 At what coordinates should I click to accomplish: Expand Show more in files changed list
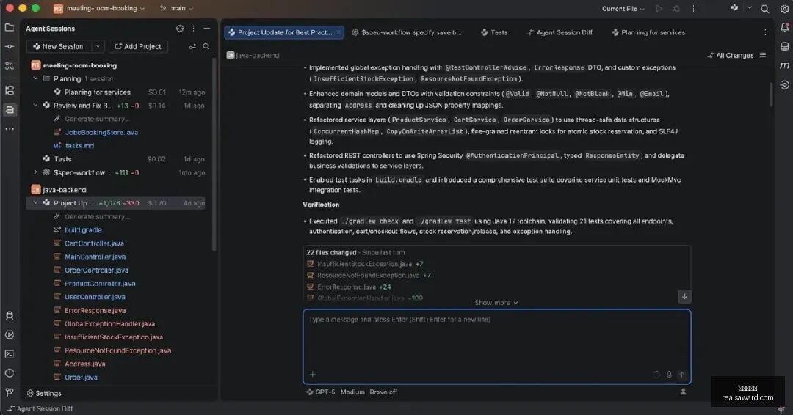tap(496, 302)
